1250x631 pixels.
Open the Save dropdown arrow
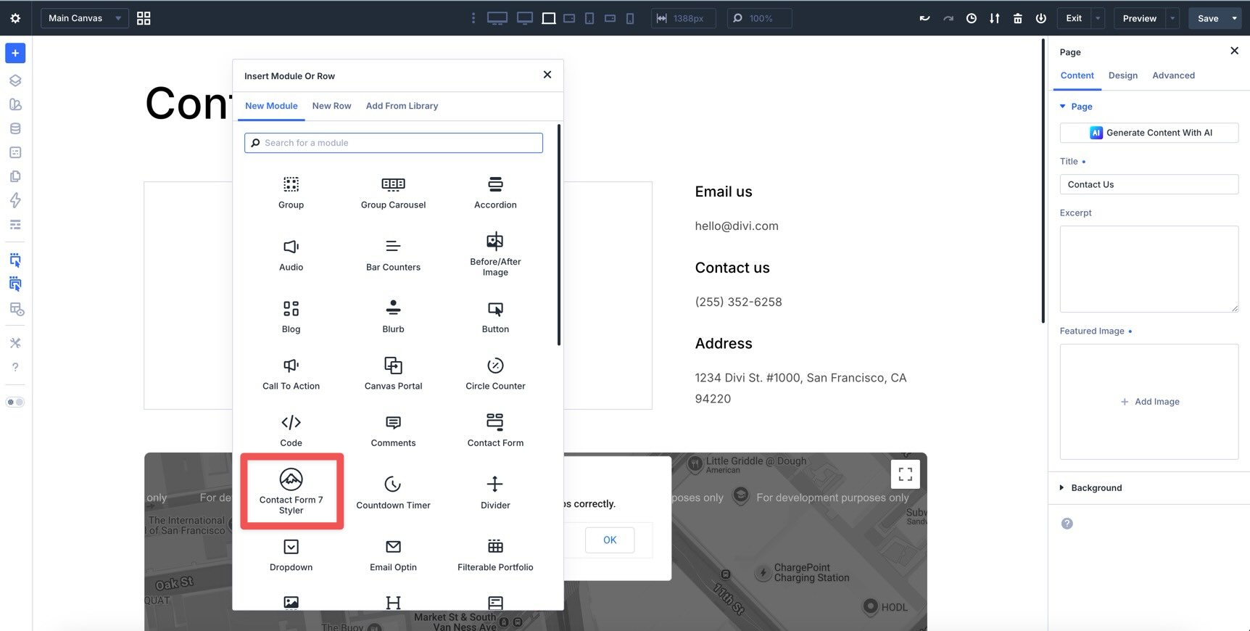pos(1234,18)
